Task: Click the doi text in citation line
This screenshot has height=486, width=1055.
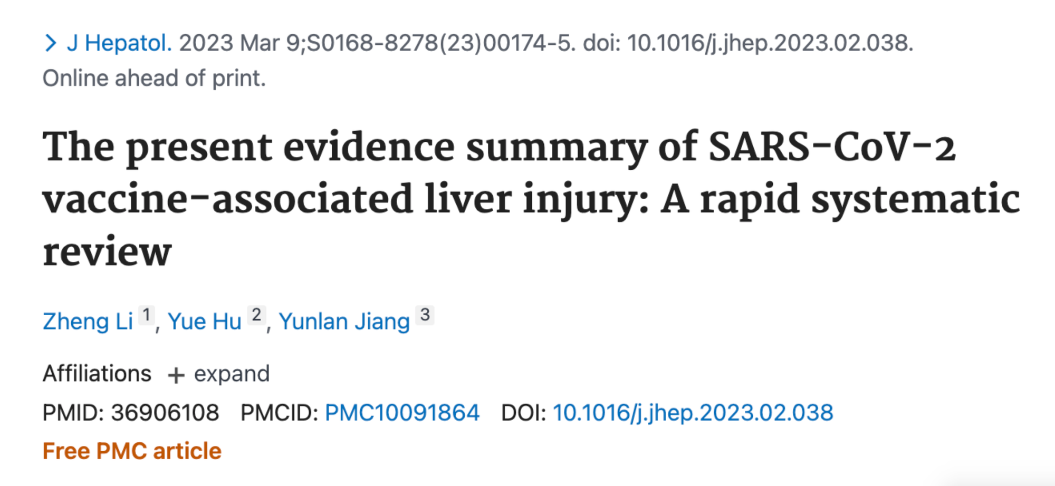Action: (748, 43)
